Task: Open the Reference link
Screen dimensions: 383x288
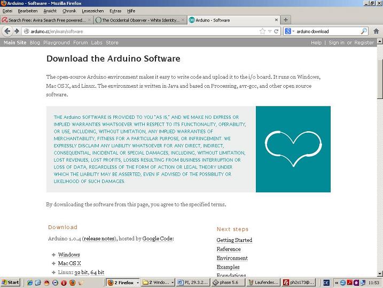Action: click(229, 249)
